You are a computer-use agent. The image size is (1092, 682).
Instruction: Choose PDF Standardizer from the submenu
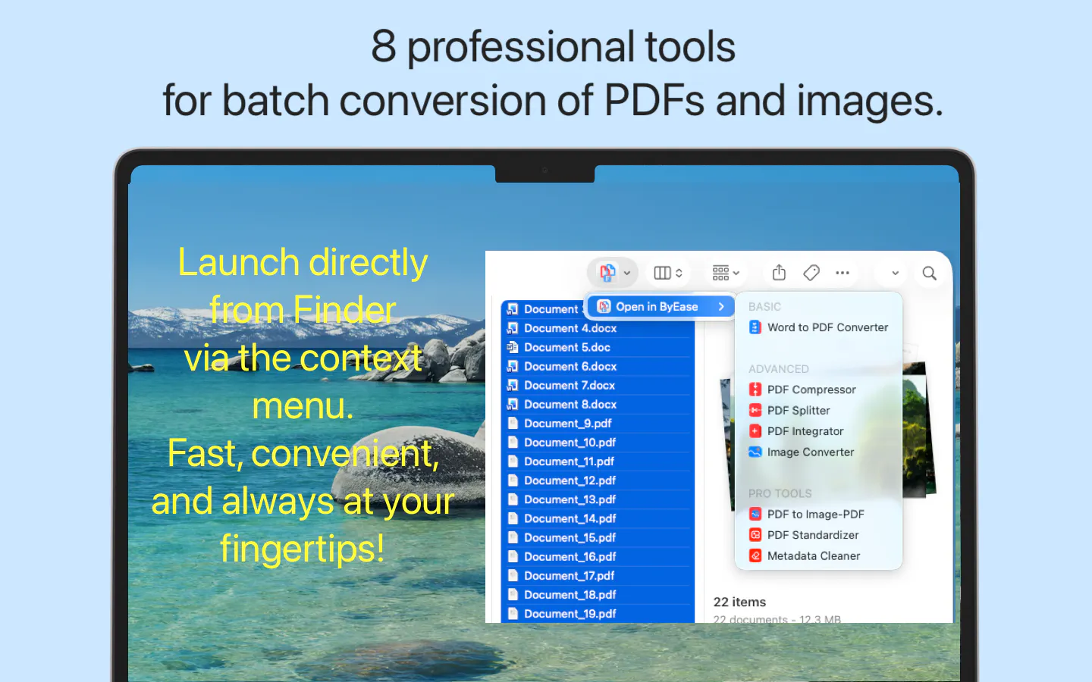[804, 535]
